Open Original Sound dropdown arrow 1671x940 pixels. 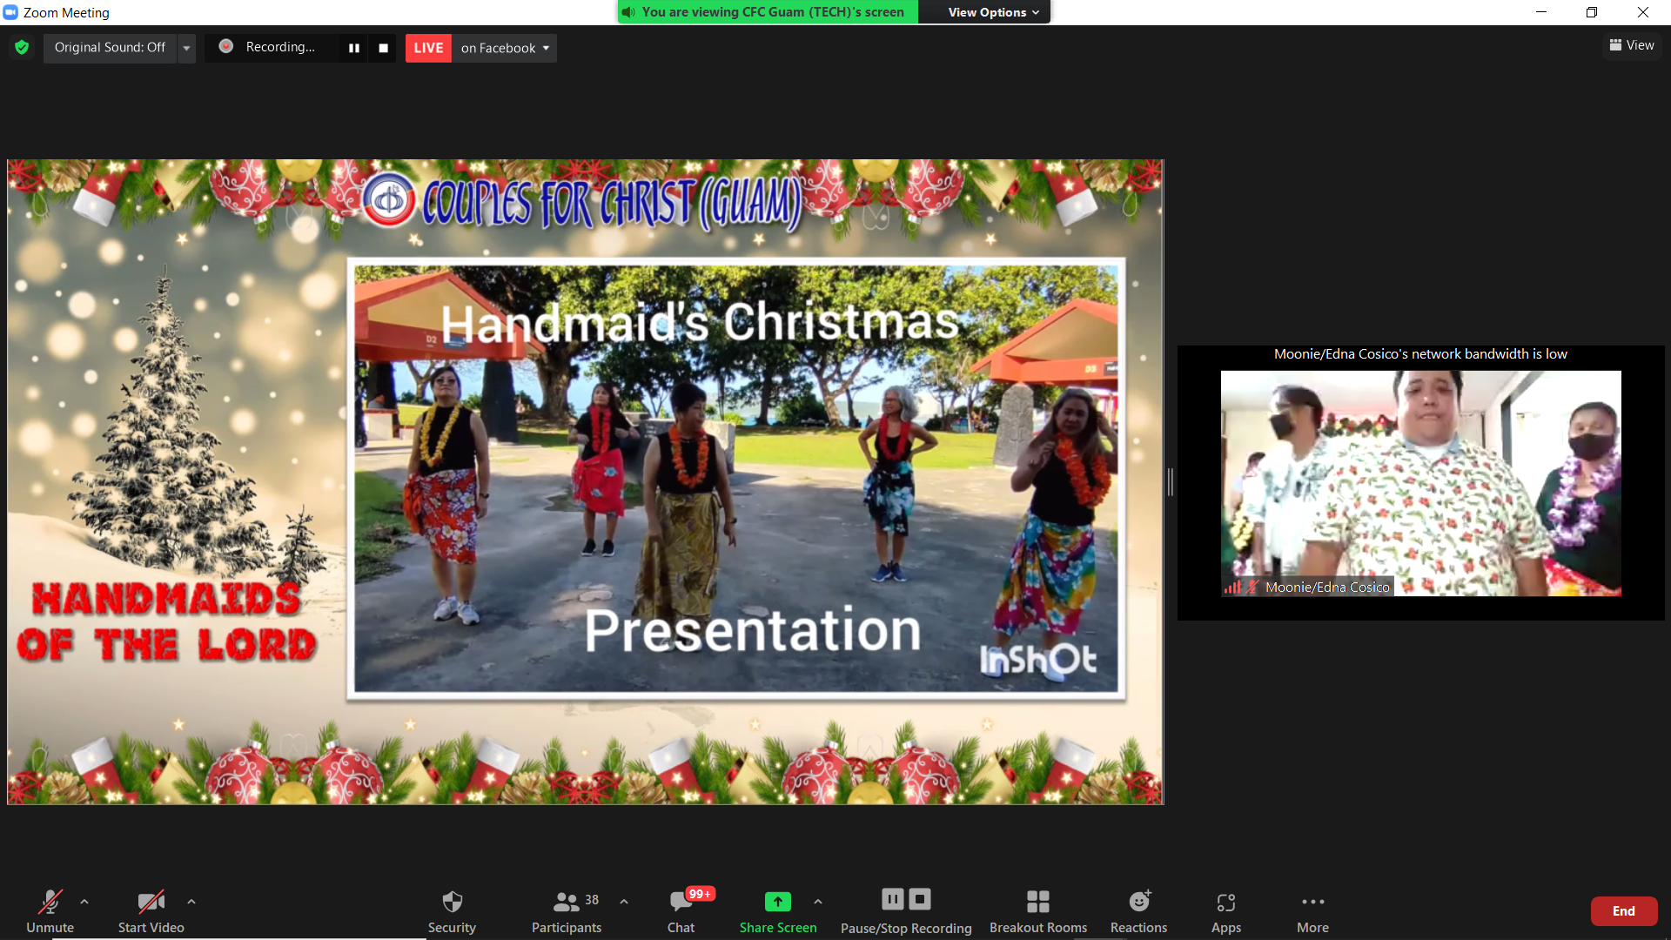click(186, 48)
